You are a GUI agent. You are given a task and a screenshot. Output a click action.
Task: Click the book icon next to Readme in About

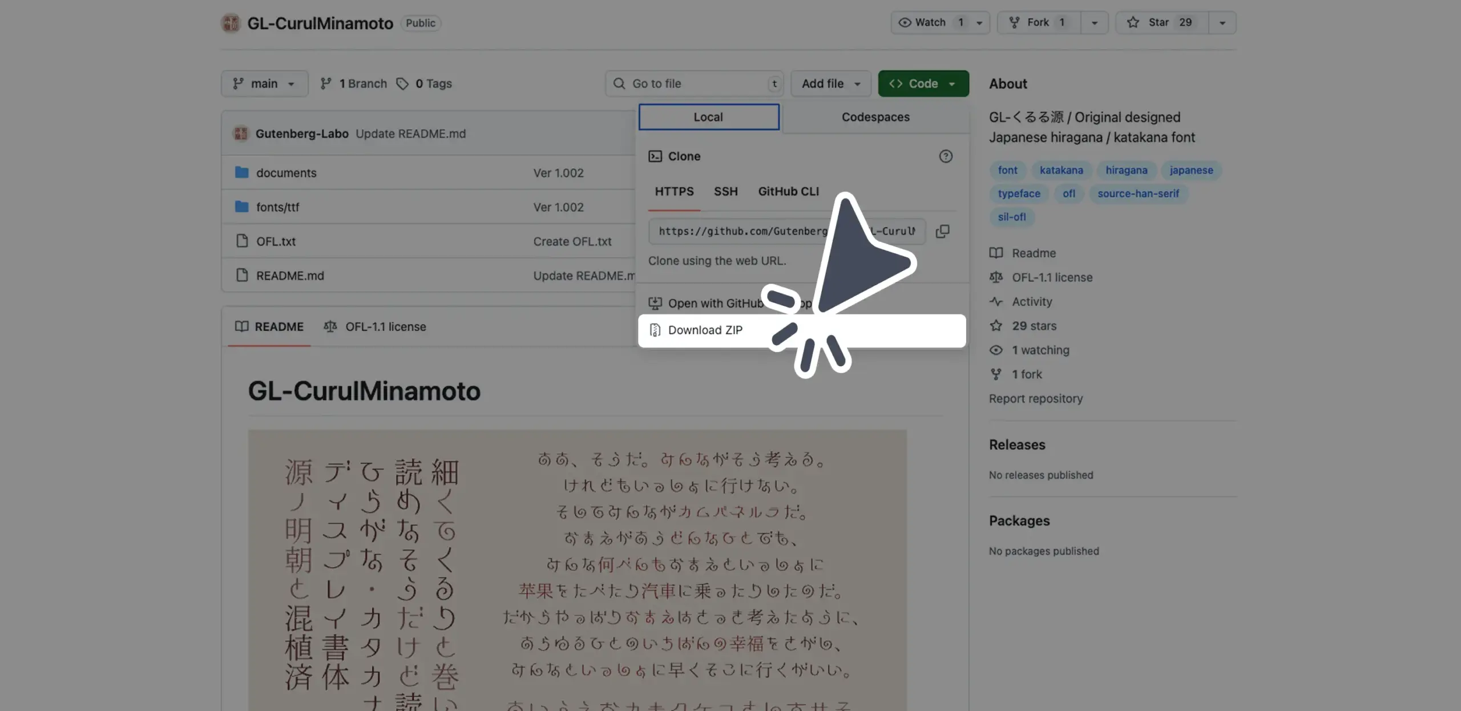(996, 253)
